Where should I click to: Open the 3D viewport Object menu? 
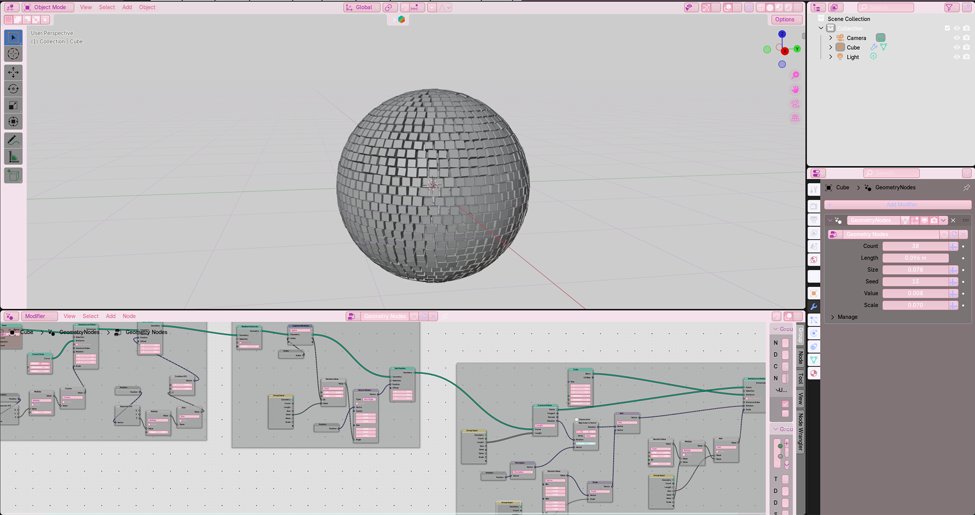click(147, 8)
